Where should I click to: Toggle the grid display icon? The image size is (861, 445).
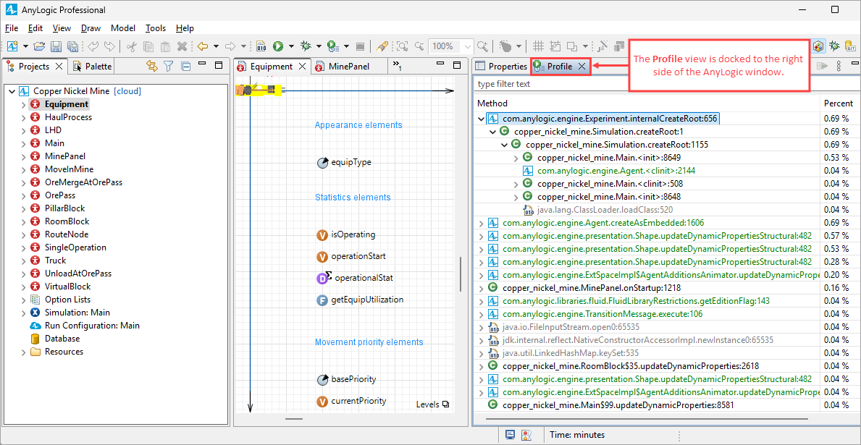539,46
